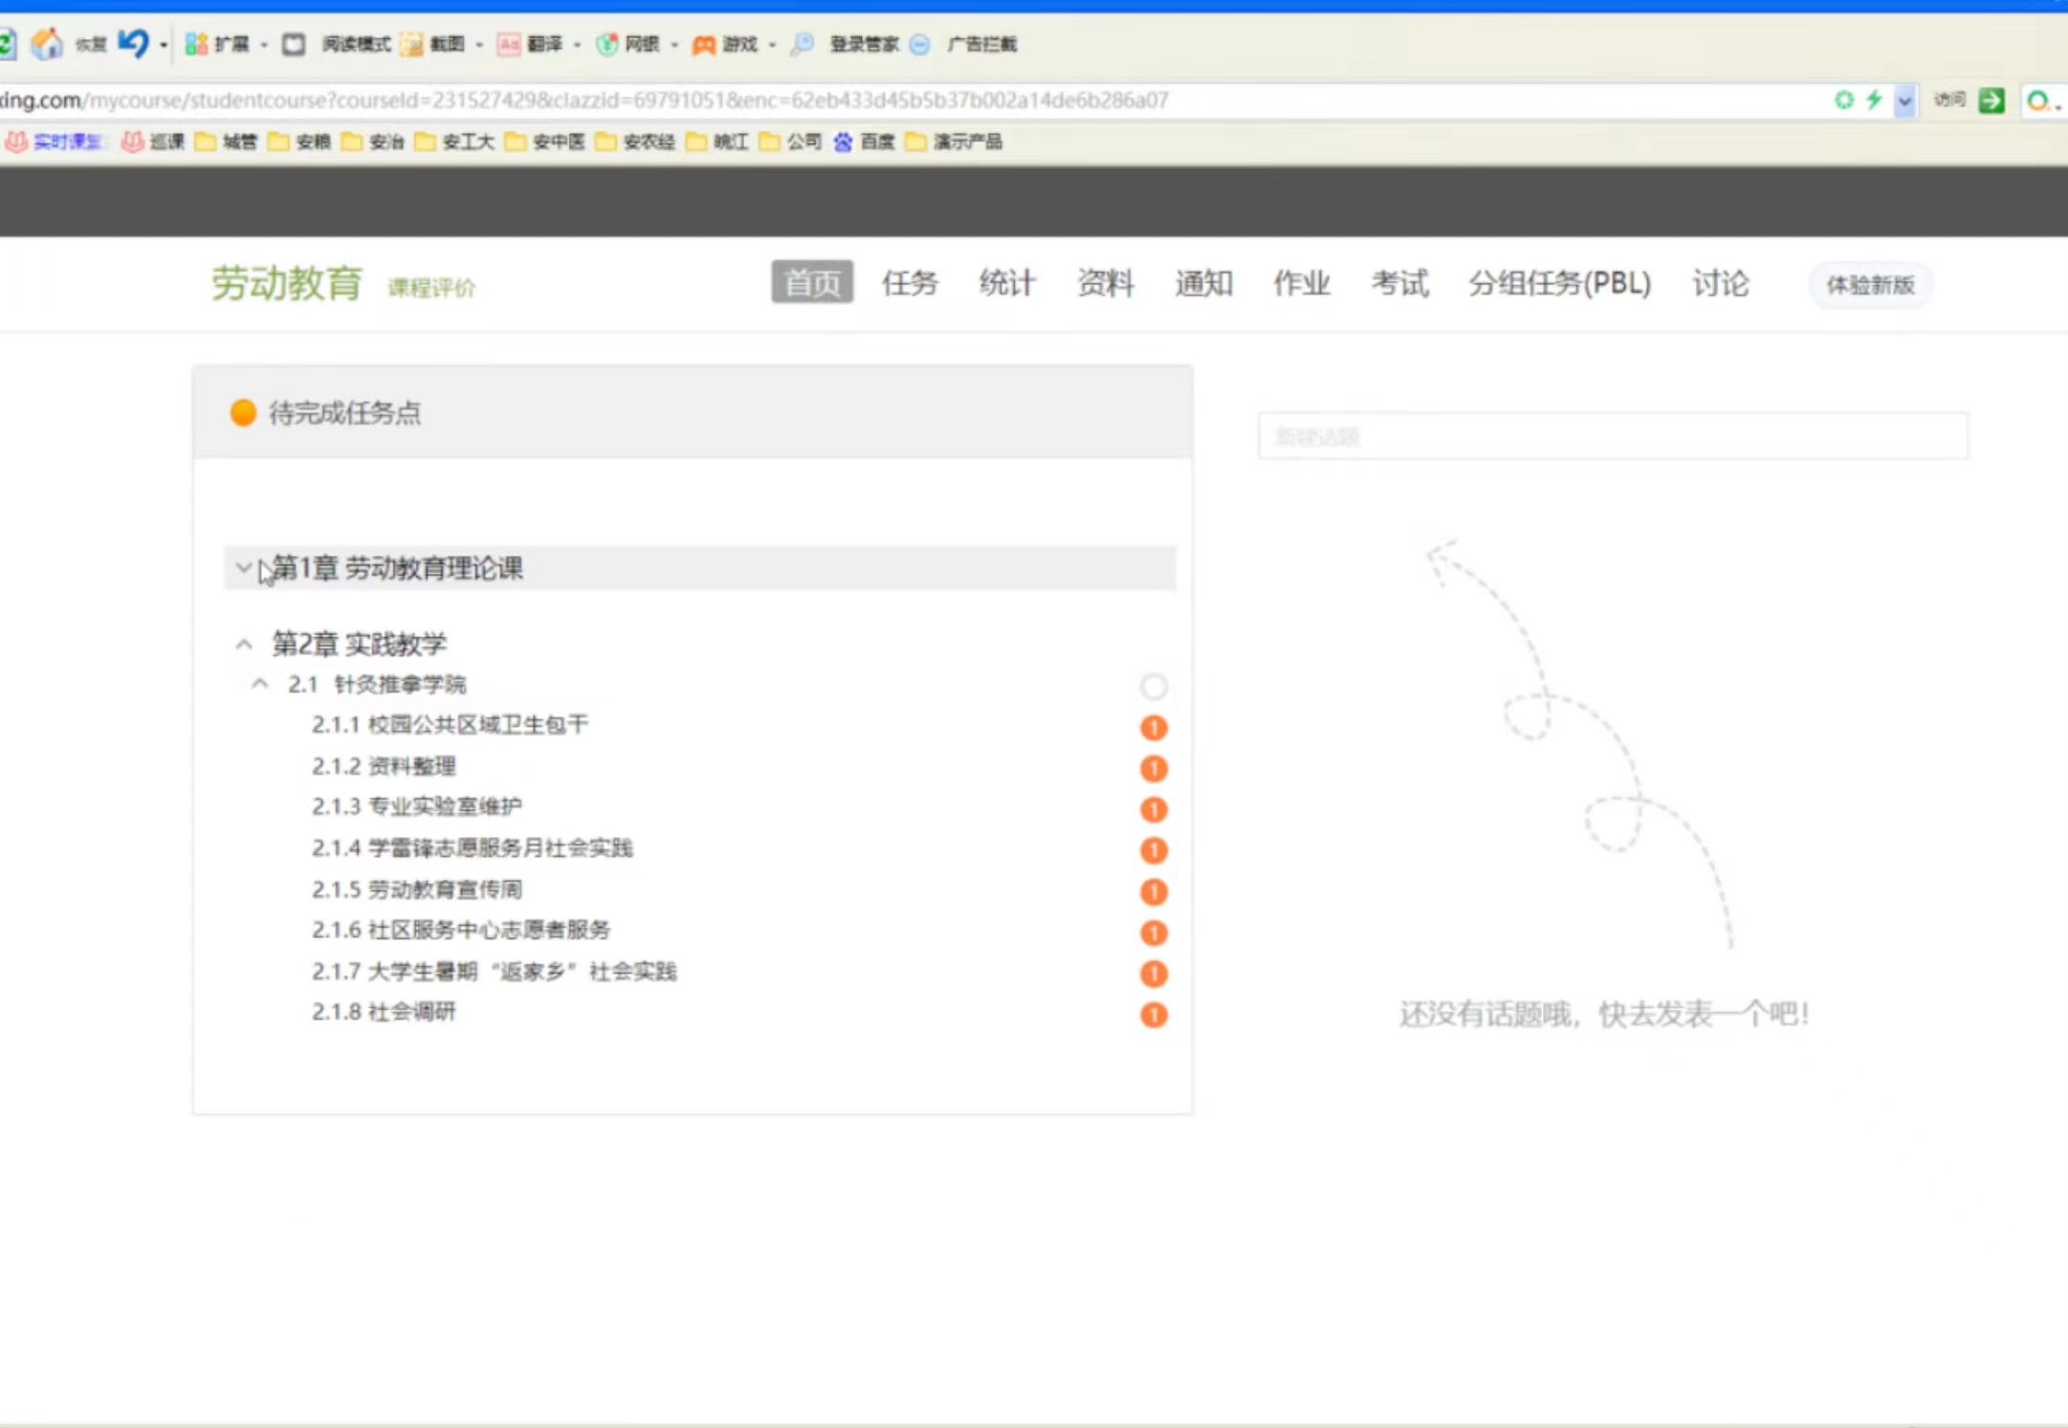
Task: Click the 游戏 game controller icon
Action: point(704,44)
